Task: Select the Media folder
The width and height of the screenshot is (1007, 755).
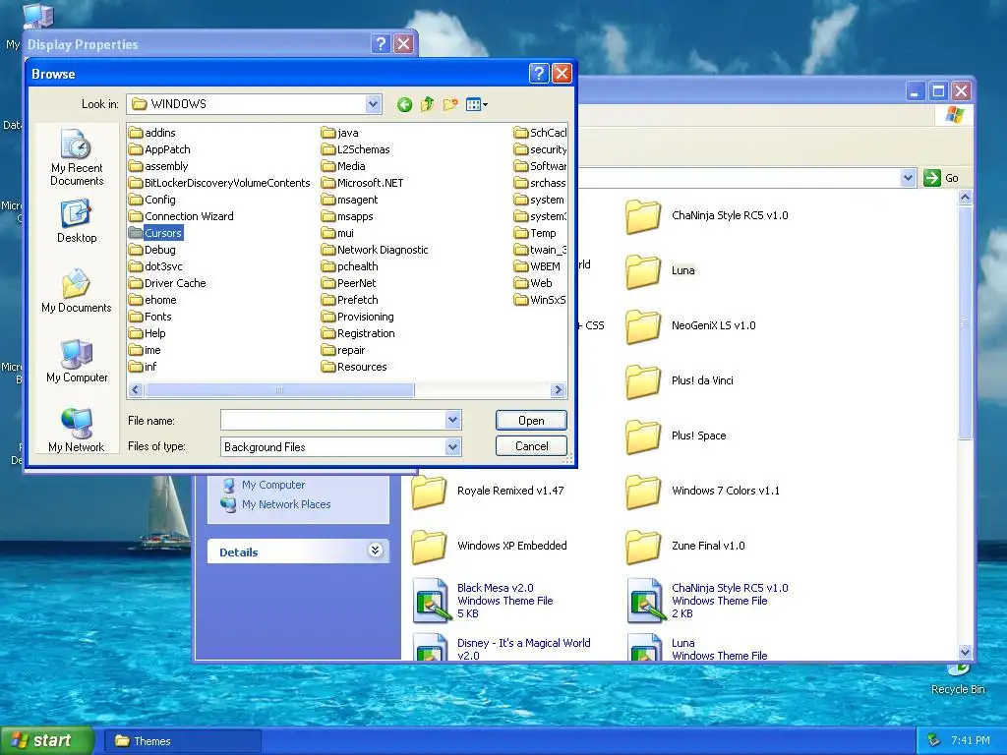Action: pyautogui.click(x=343, y=166)
